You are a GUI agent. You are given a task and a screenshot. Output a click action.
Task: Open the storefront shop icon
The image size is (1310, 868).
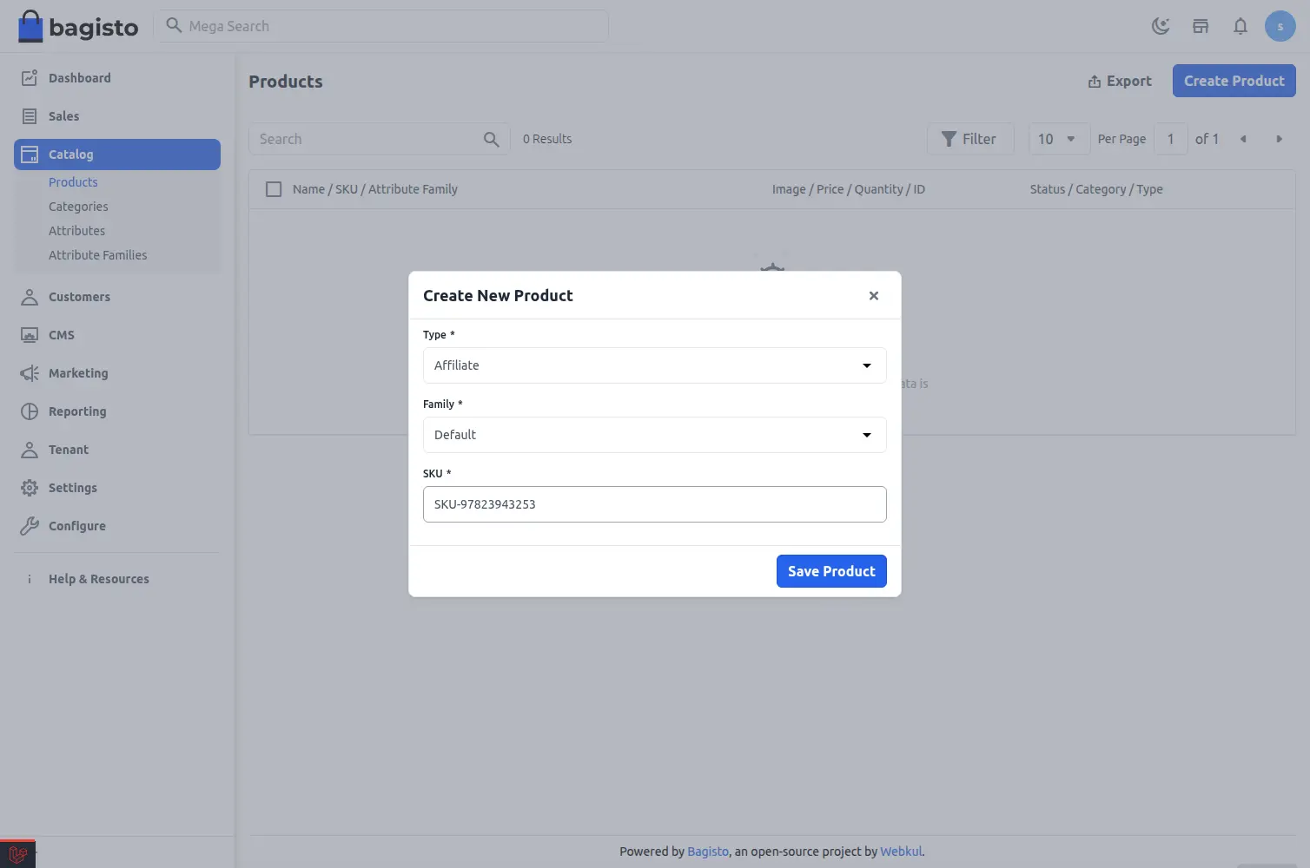[1201, 26]
